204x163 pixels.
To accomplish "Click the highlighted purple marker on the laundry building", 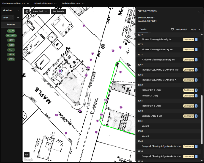I will [60, 72].
